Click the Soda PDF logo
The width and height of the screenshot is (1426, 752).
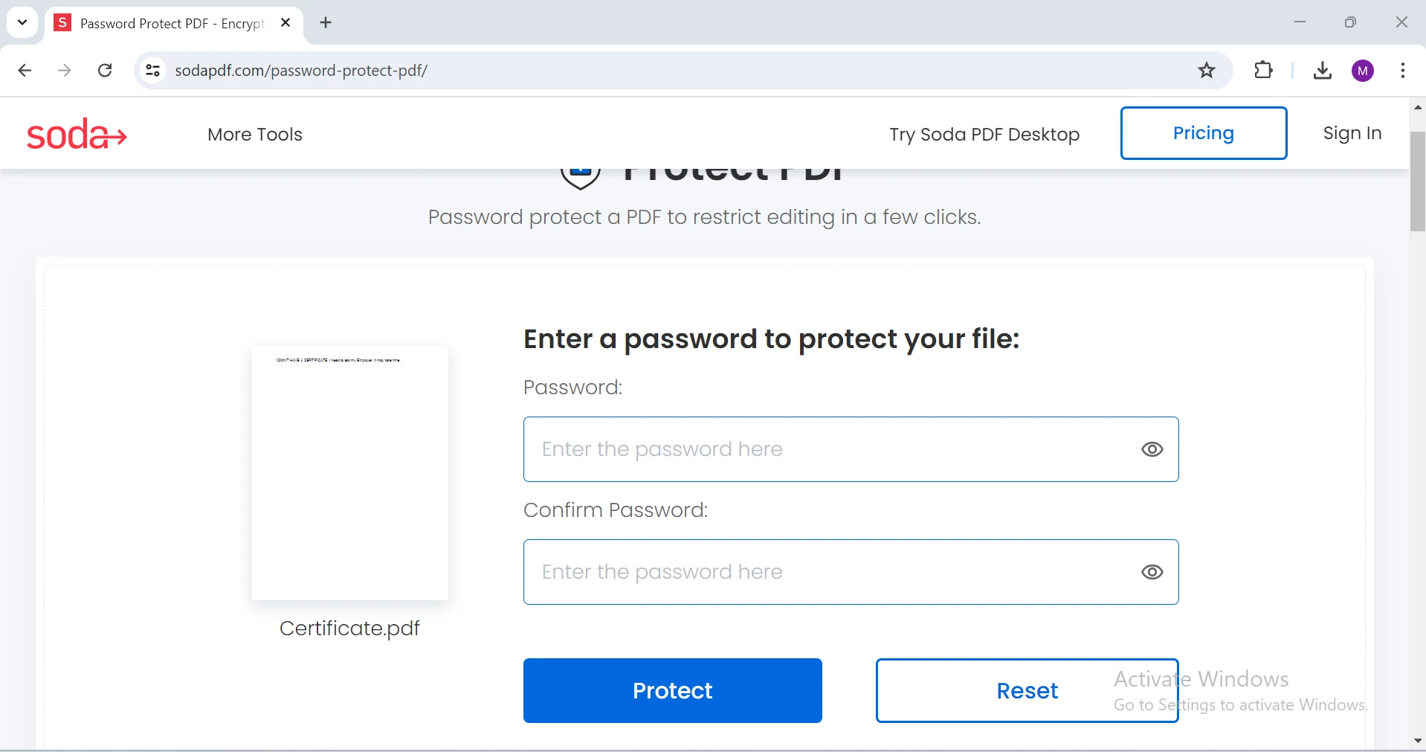click(x=77, y=134)
